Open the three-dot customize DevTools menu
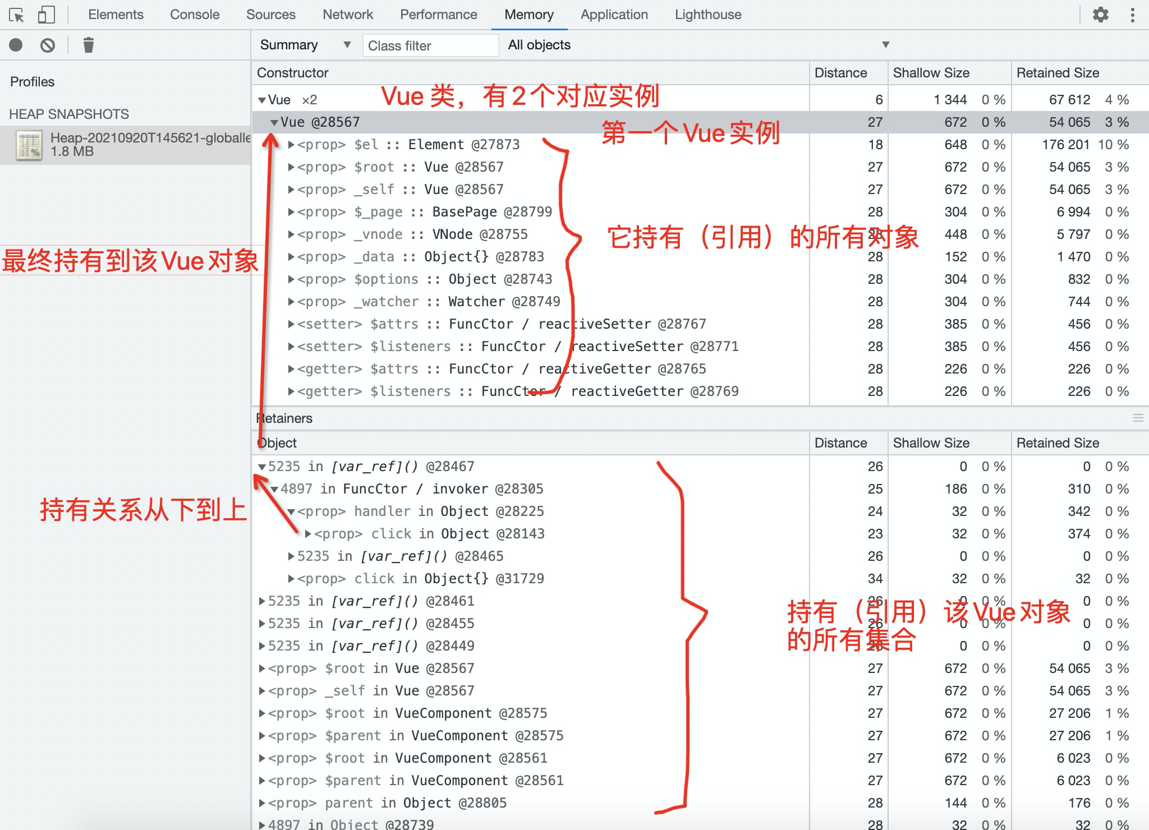Image resolution: width=1149 pixels, height=830 pixels. 1132,15
